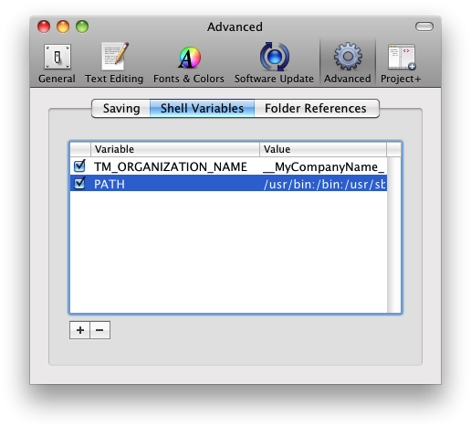This screenshot has height=428, width=471.
Task: Click the Variable column header
Action: pyautogui.click(x=175, y=149)
